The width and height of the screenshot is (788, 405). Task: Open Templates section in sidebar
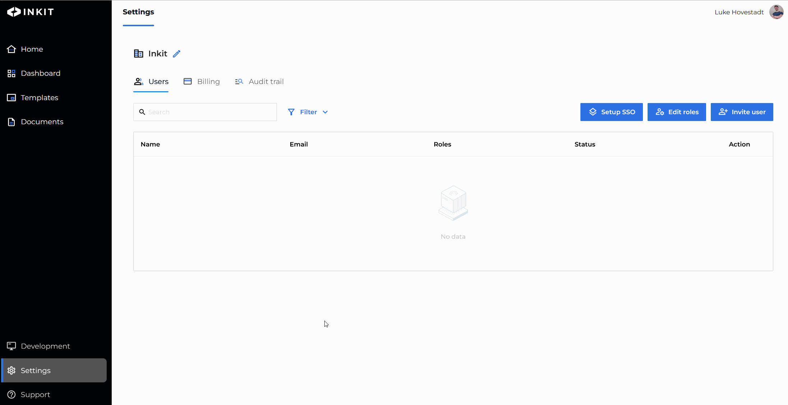(x=39, y=98)
